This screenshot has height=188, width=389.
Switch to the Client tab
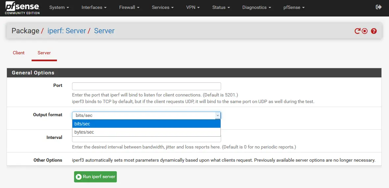(x=19, y=53)
